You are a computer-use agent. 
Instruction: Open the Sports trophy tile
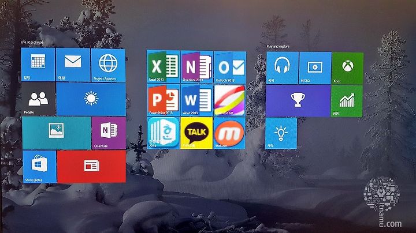click(x=298, y=101)
